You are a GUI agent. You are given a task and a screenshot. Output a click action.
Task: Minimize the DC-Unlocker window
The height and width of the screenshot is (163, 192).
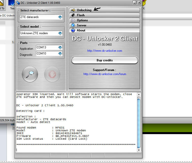pos(135,3)
